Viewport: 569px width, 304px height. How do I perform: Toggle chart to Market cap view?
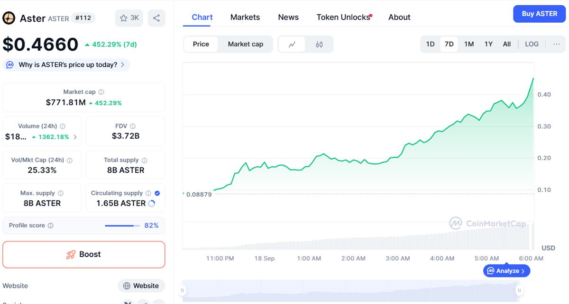coord(245,44)
